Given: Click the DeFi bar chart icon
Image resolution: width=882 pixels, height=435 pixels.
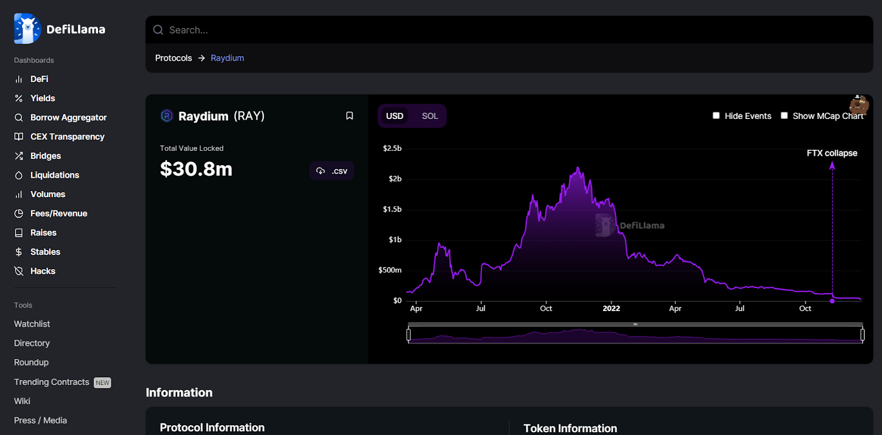Looking at the screenshot, I should tap(19, 79).
